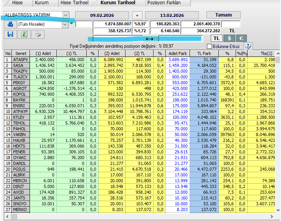Switch to the Kurum tab

coord(41,3)
